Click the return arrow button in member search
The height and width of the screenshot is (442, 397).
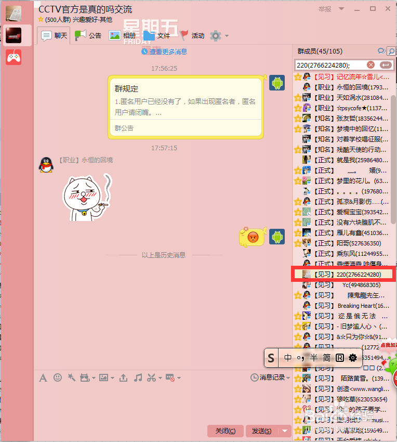386,65
